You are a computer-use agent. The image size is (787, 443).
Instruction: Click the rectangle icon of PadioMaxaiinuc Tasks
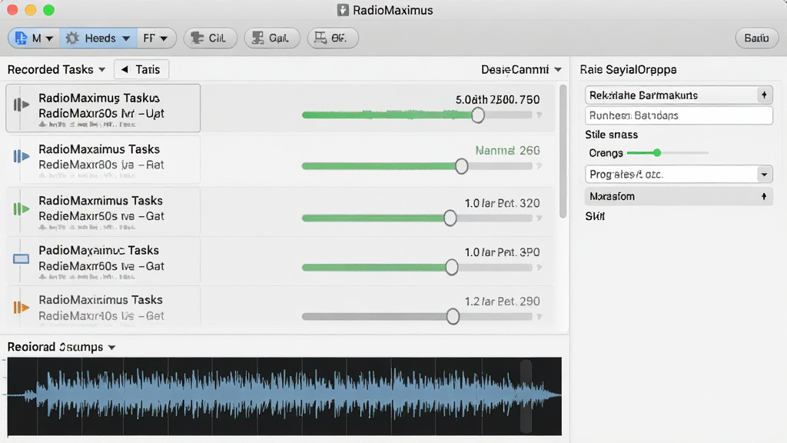21,258
